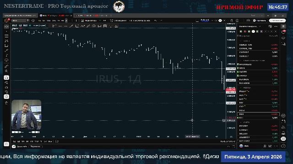293x164 pixels.
Task: Click the Торговать button
Action: click(x=260, y=20)
